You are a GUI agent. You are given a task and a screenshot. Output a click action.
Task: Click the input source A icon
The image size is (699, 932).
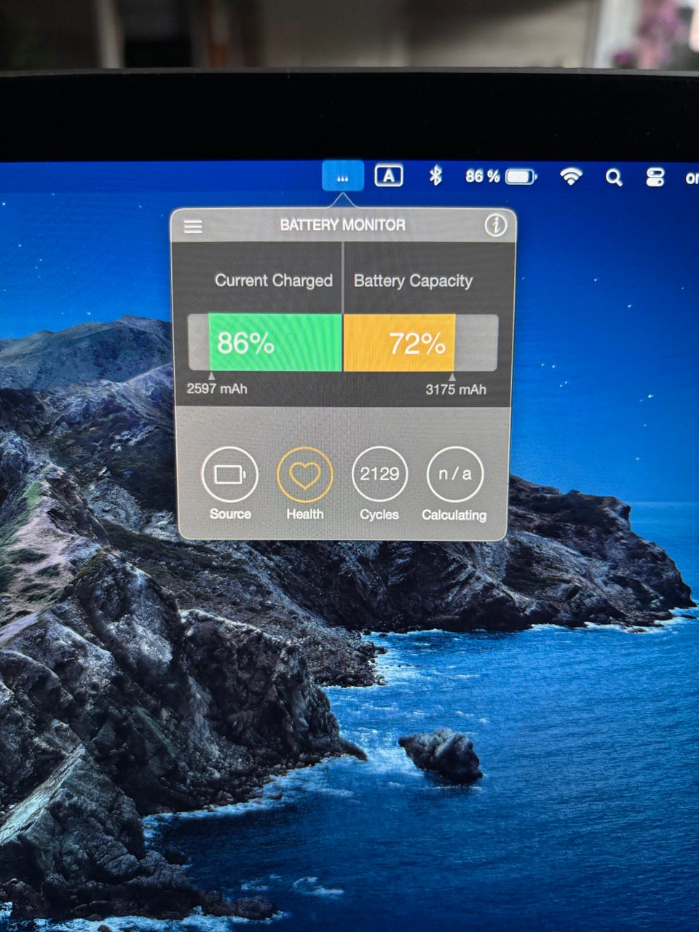(x=389, y=175)
